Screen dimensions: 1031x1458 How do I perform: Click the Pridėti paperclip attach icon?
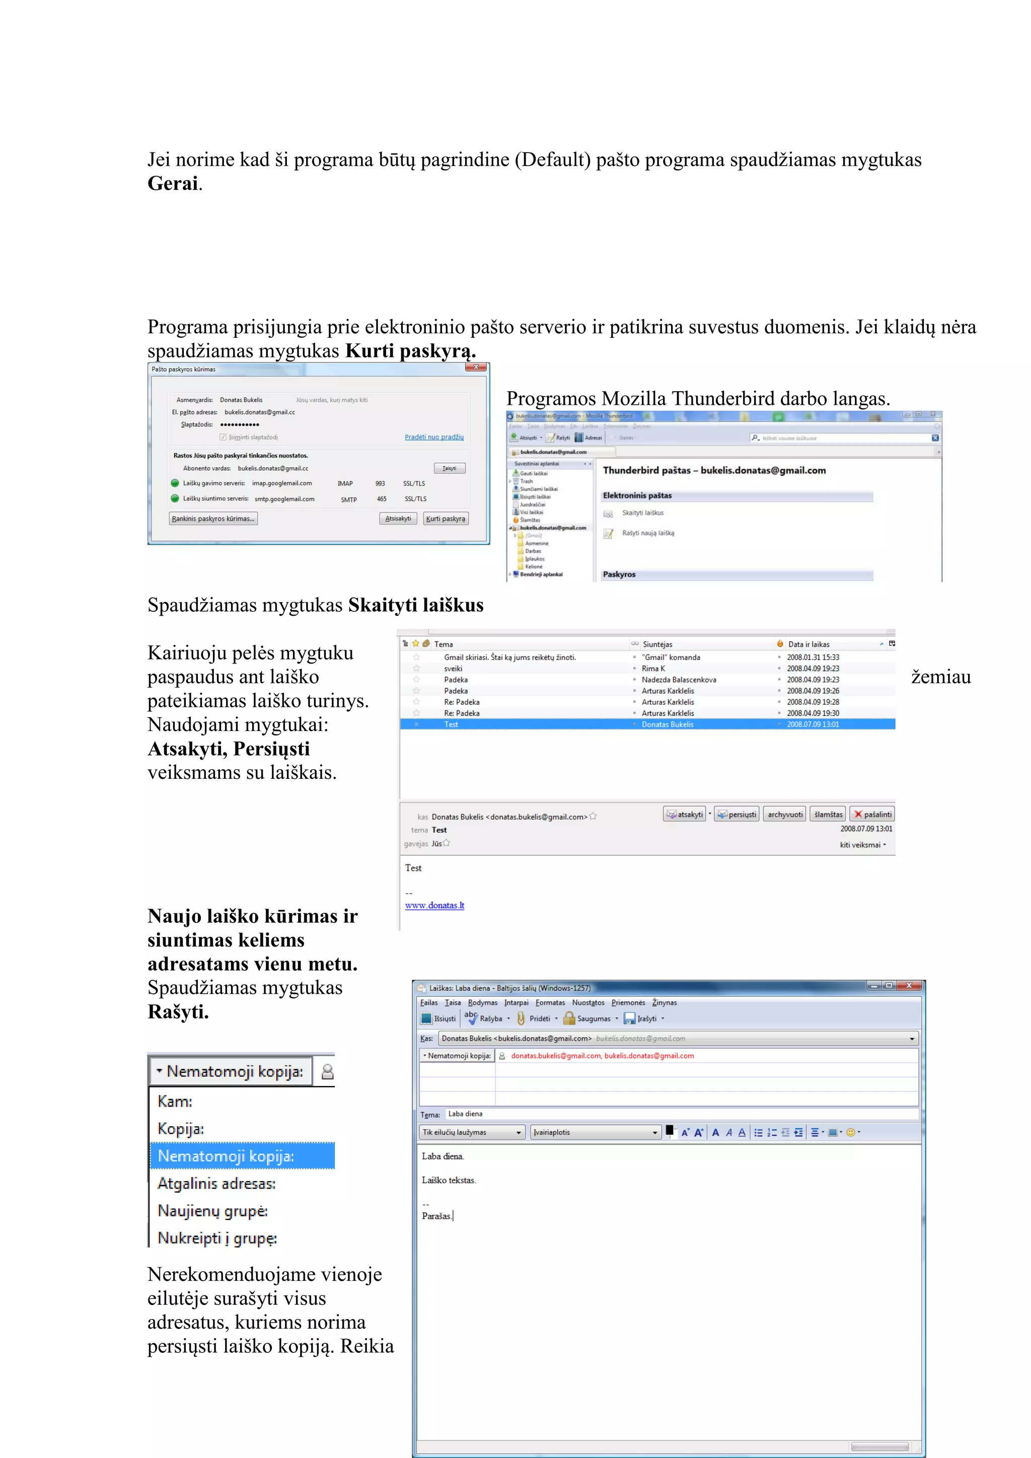coord(521,1018)
